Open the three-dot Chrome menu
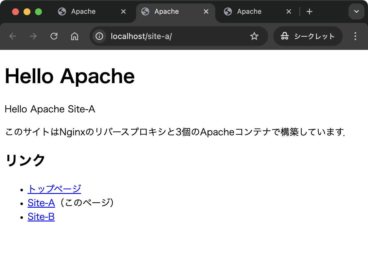The image size is (368, 257). [355, 36]
